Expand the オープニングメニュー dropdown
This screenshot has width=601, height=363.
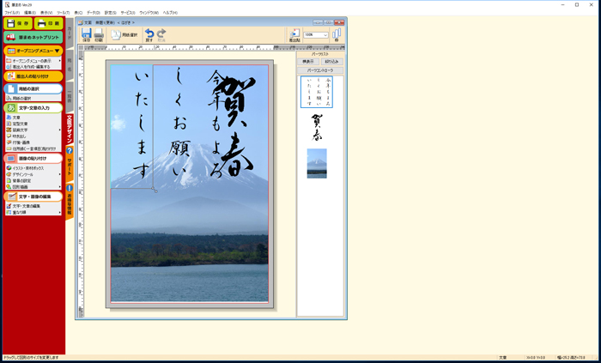[x=33, y=51]
